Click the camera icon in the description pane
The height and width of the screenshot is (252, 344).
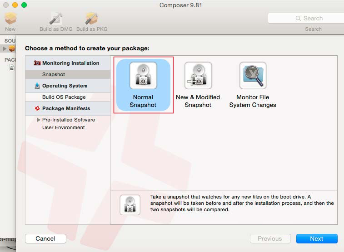click(x=130, y=205)
